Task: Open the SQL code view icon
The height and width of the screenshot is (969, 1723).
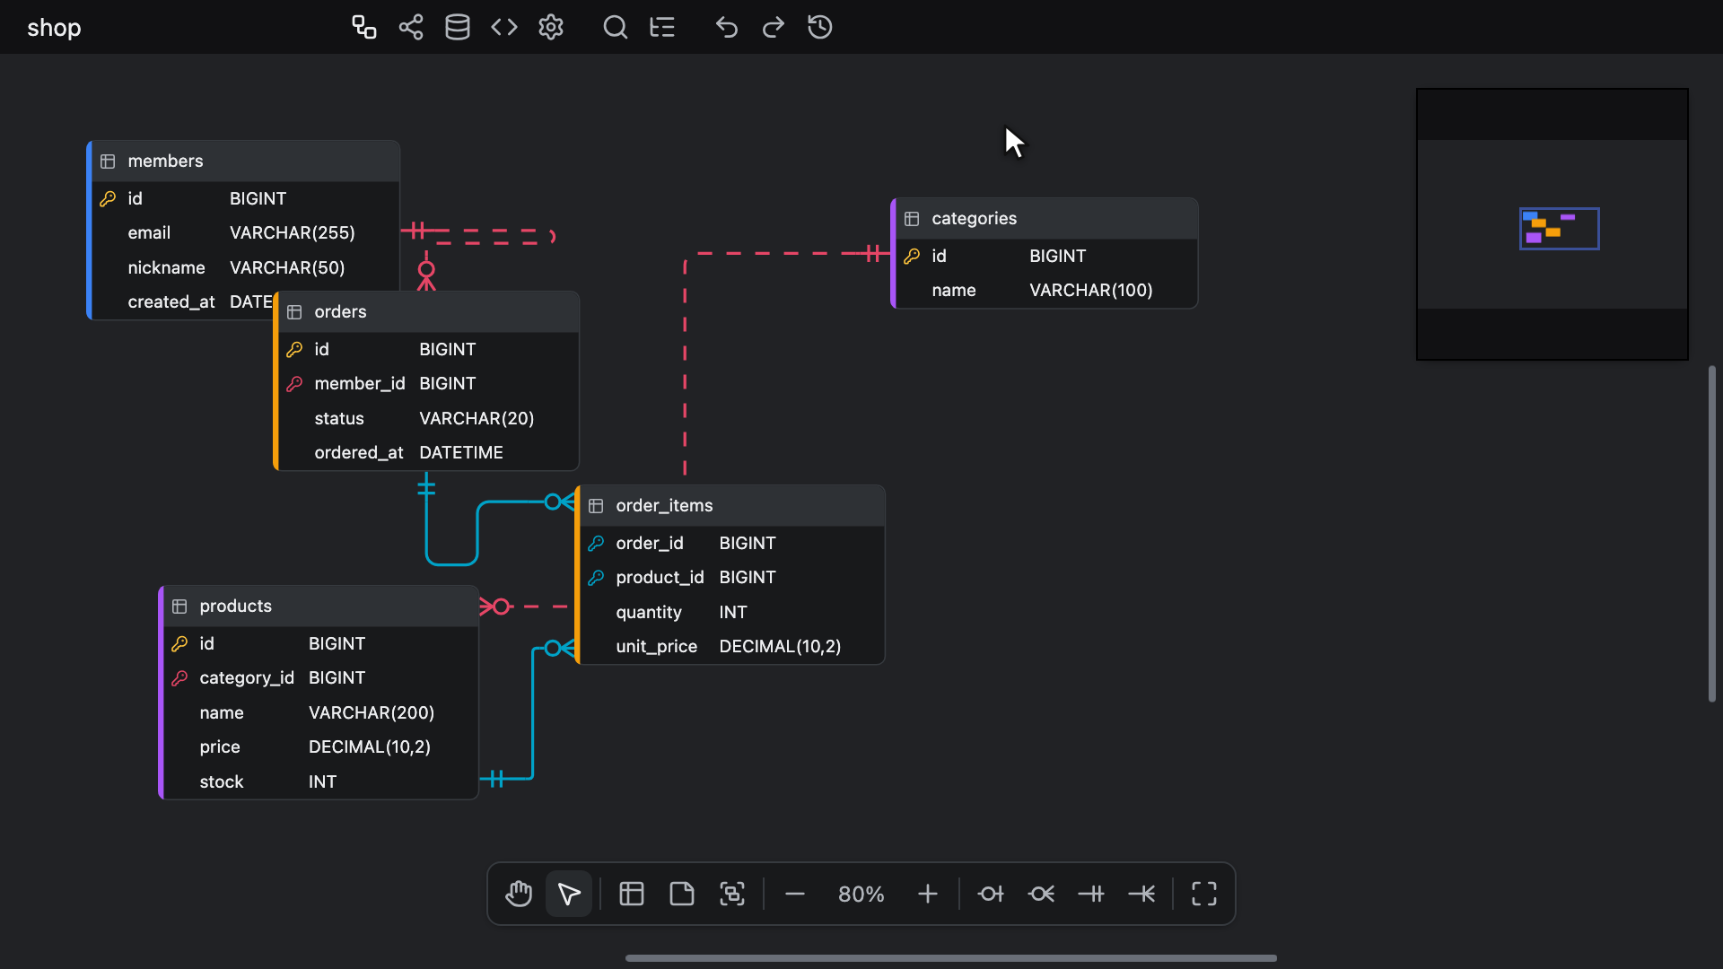Action: pos(504,27)
